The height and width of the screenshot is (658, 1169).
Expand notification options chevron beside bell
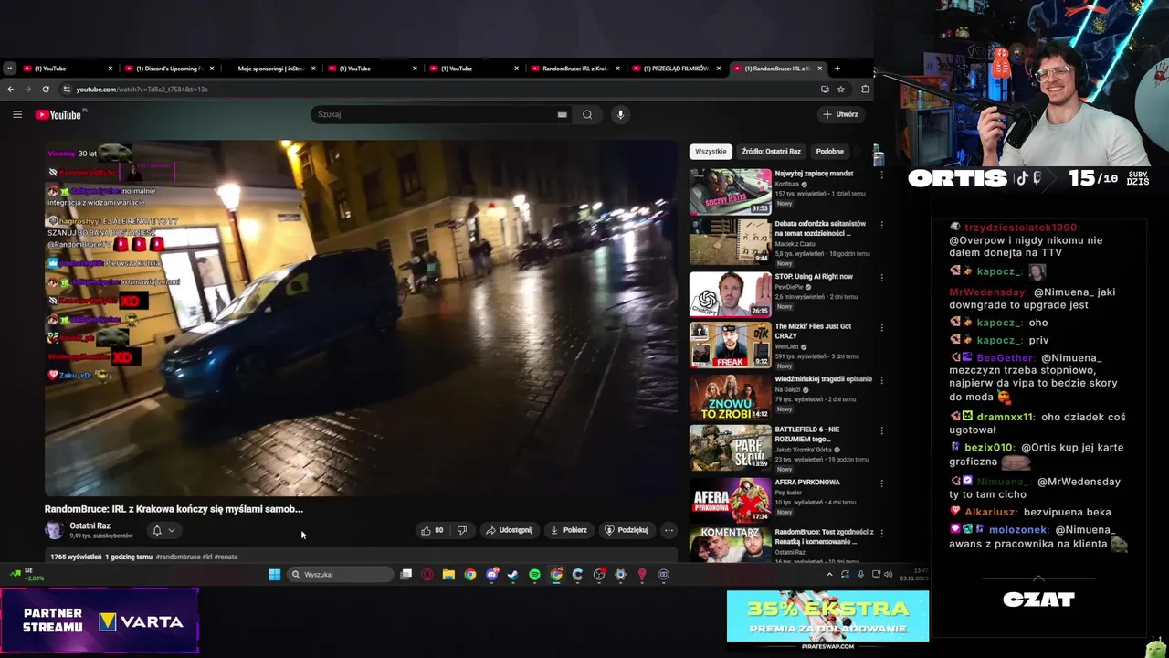click(171, 530)
